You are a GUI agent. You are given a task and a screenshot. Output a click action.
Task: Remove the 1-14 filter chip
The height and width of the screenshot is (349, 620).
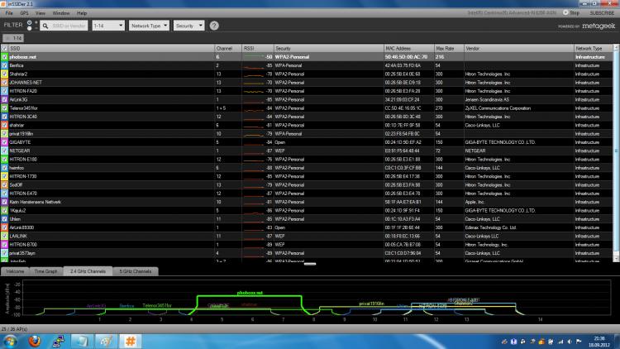pyautogui.click(x=13, y=38)
